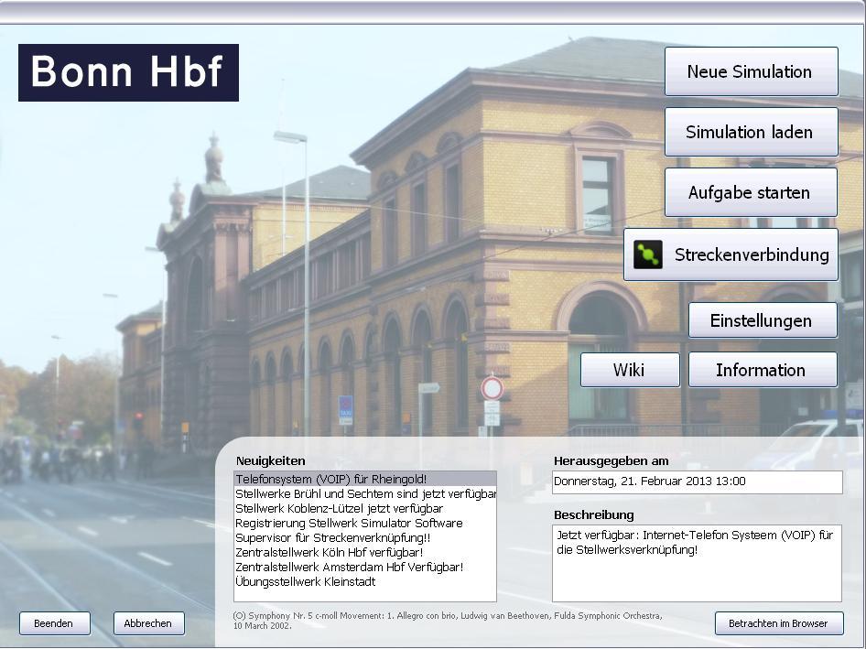Click the Bonn Hbf station title

128,72
